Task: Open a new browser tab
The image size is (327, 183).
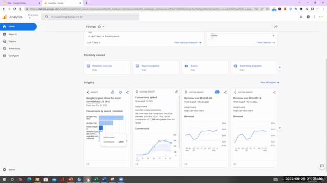Action: coord(86,3)
